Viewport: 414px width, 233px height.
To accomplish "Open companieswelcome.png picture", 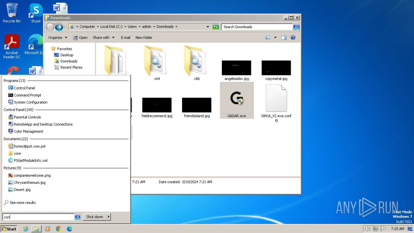I will coord(29,175).
